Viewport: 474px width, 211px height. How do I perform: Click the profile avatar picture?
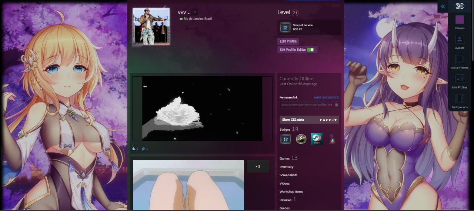tap(151, 27)
